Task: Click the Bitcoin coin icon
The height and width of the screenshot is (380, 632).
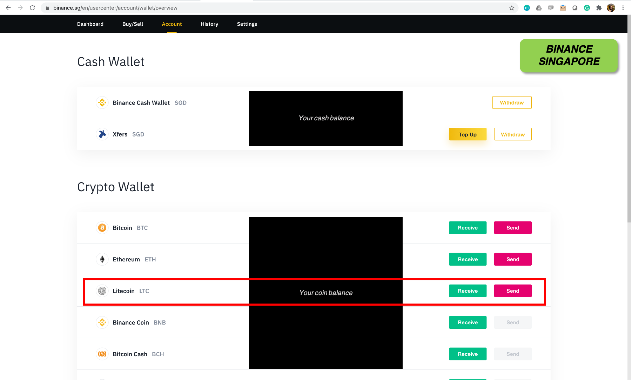Action: click(x=102, y=228)
